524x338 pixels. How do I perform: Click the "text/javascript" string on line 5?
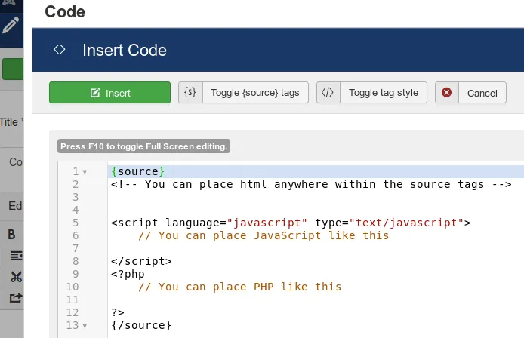(x=406, y=223)
